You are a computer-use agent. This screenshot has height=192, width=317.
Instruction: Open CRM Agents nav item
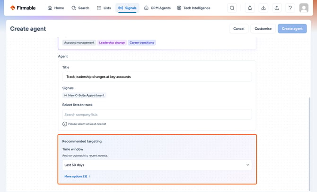pos(158,8)
